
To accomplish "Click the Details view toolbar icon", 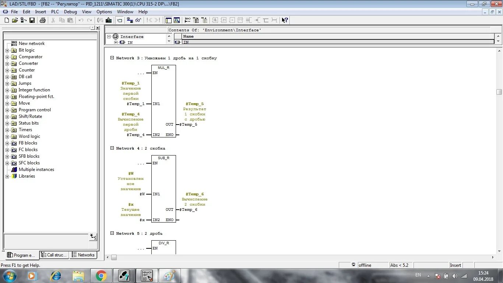I will (177, 20).
